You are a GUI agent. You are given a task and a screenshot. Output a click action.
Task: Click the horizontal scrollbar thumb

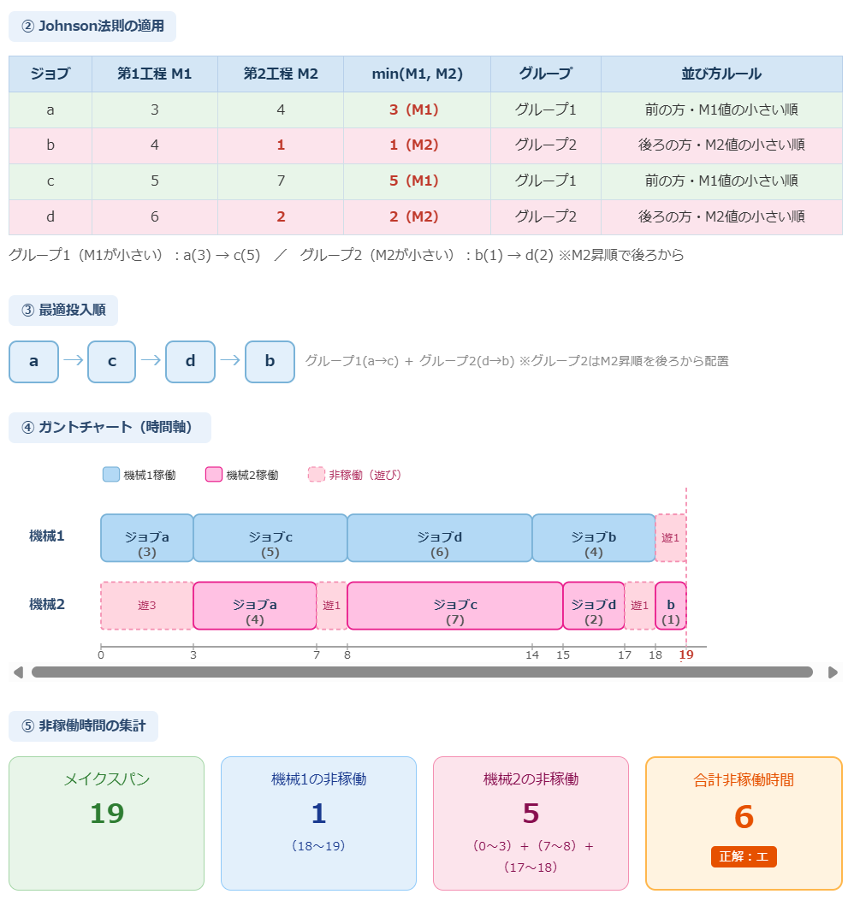(422, 672)
